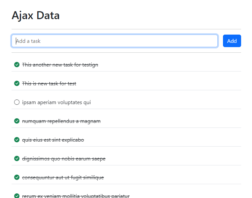Click the check icon for 'quis eius est sint explicabo'
The image size is (252, 198).
tap(17, 140)
